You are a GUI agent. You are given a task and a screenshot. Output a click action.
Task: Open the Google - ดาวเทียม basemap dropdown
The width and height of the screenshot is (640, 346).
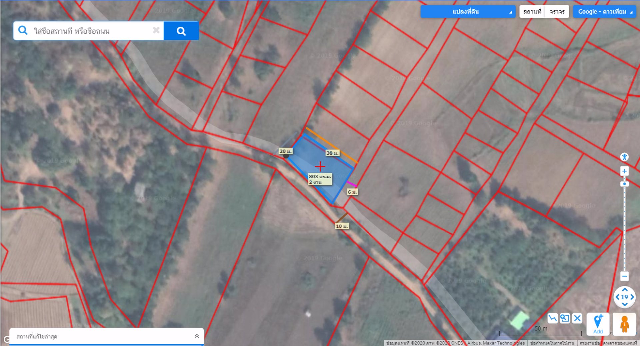pos(604,11)
